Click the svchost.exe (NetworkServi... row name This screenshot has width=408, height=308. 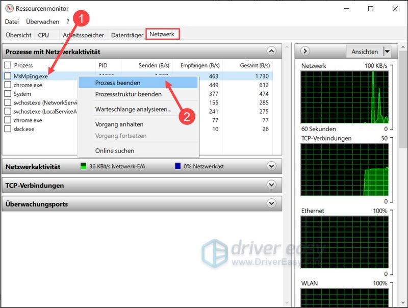click(45, 102)
